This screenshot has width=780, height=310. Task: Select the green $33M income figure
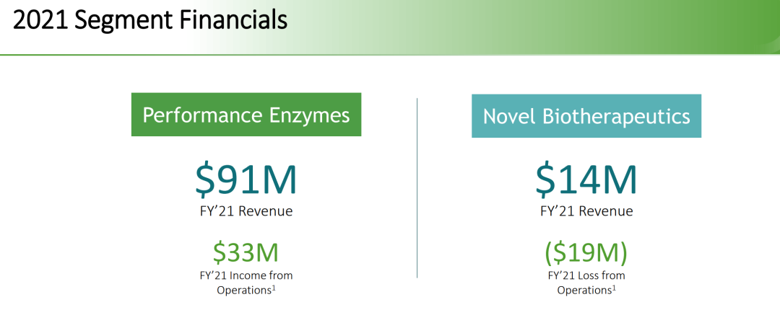click(x=246, y=252)
